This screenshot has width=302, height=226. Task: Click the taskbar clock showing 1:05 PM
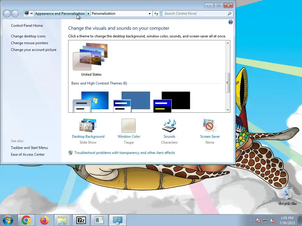tap(287, 220)
